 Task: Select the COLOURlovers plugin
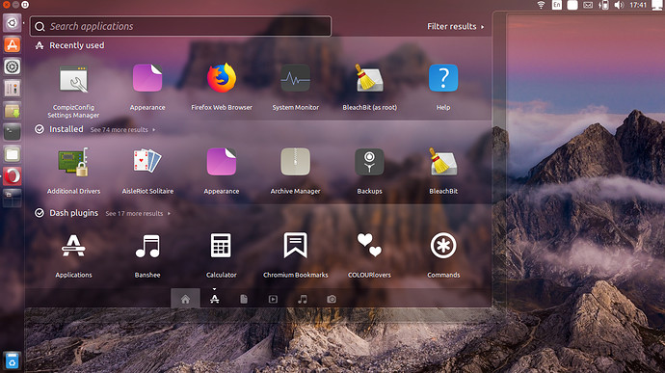point(369,255)
